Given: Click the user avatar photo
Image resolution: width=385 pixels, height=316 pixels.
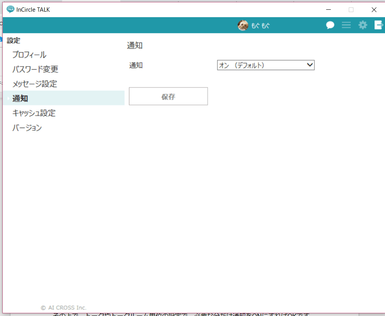Looking at the screenshot, I should [x=243, y=25].
